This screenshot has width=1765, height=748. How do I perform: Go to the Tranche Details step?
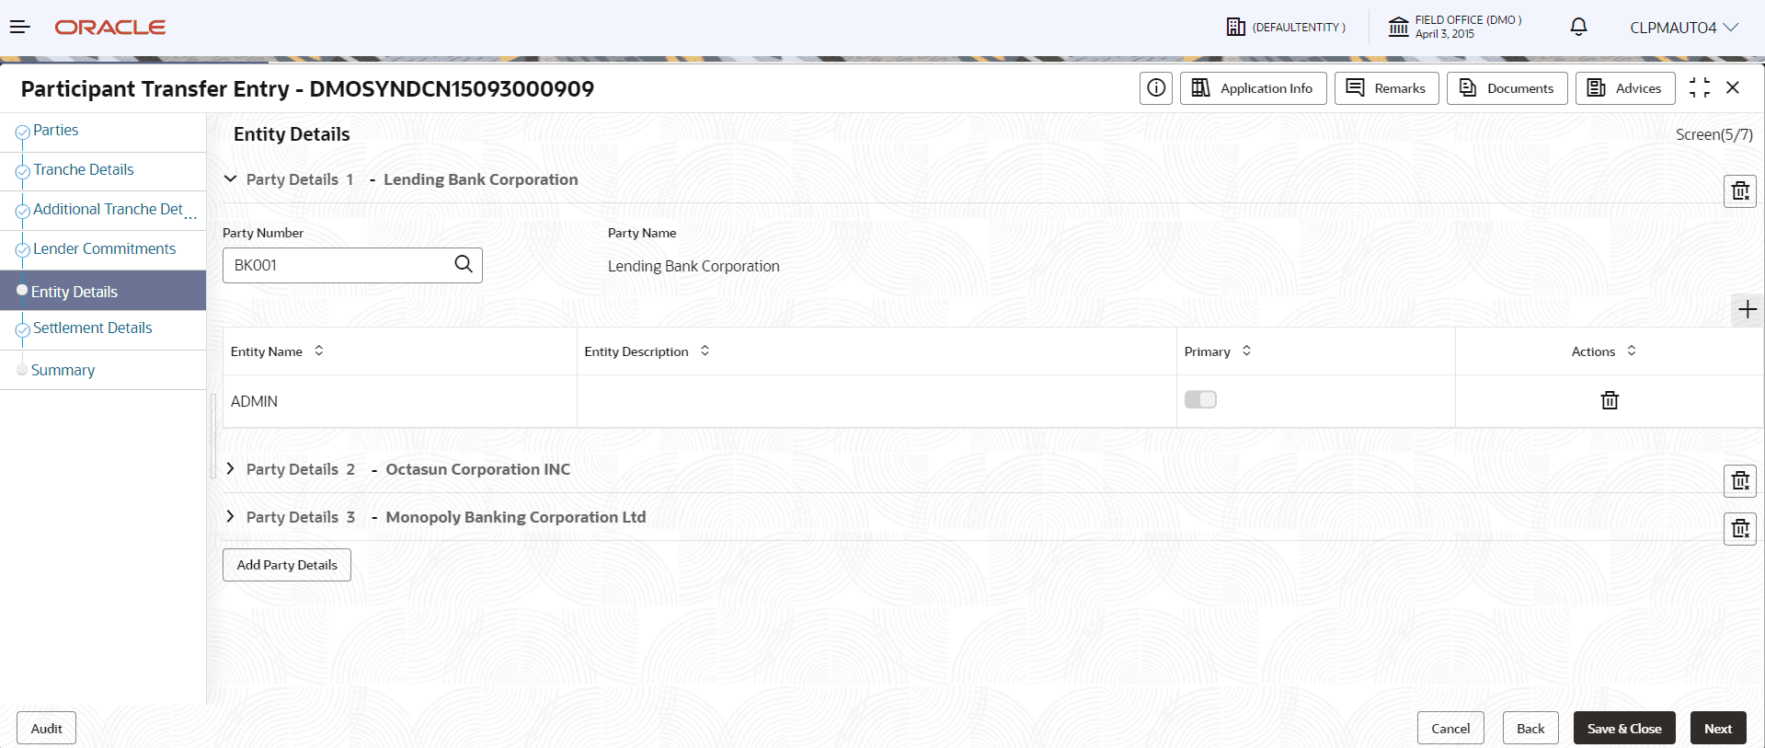click(84, 170)
